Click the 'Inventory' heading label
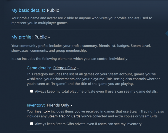 pyautogui.click(x=36, y=105)
